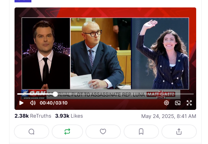View the 2.38k ReTruths list

[33, 116]
